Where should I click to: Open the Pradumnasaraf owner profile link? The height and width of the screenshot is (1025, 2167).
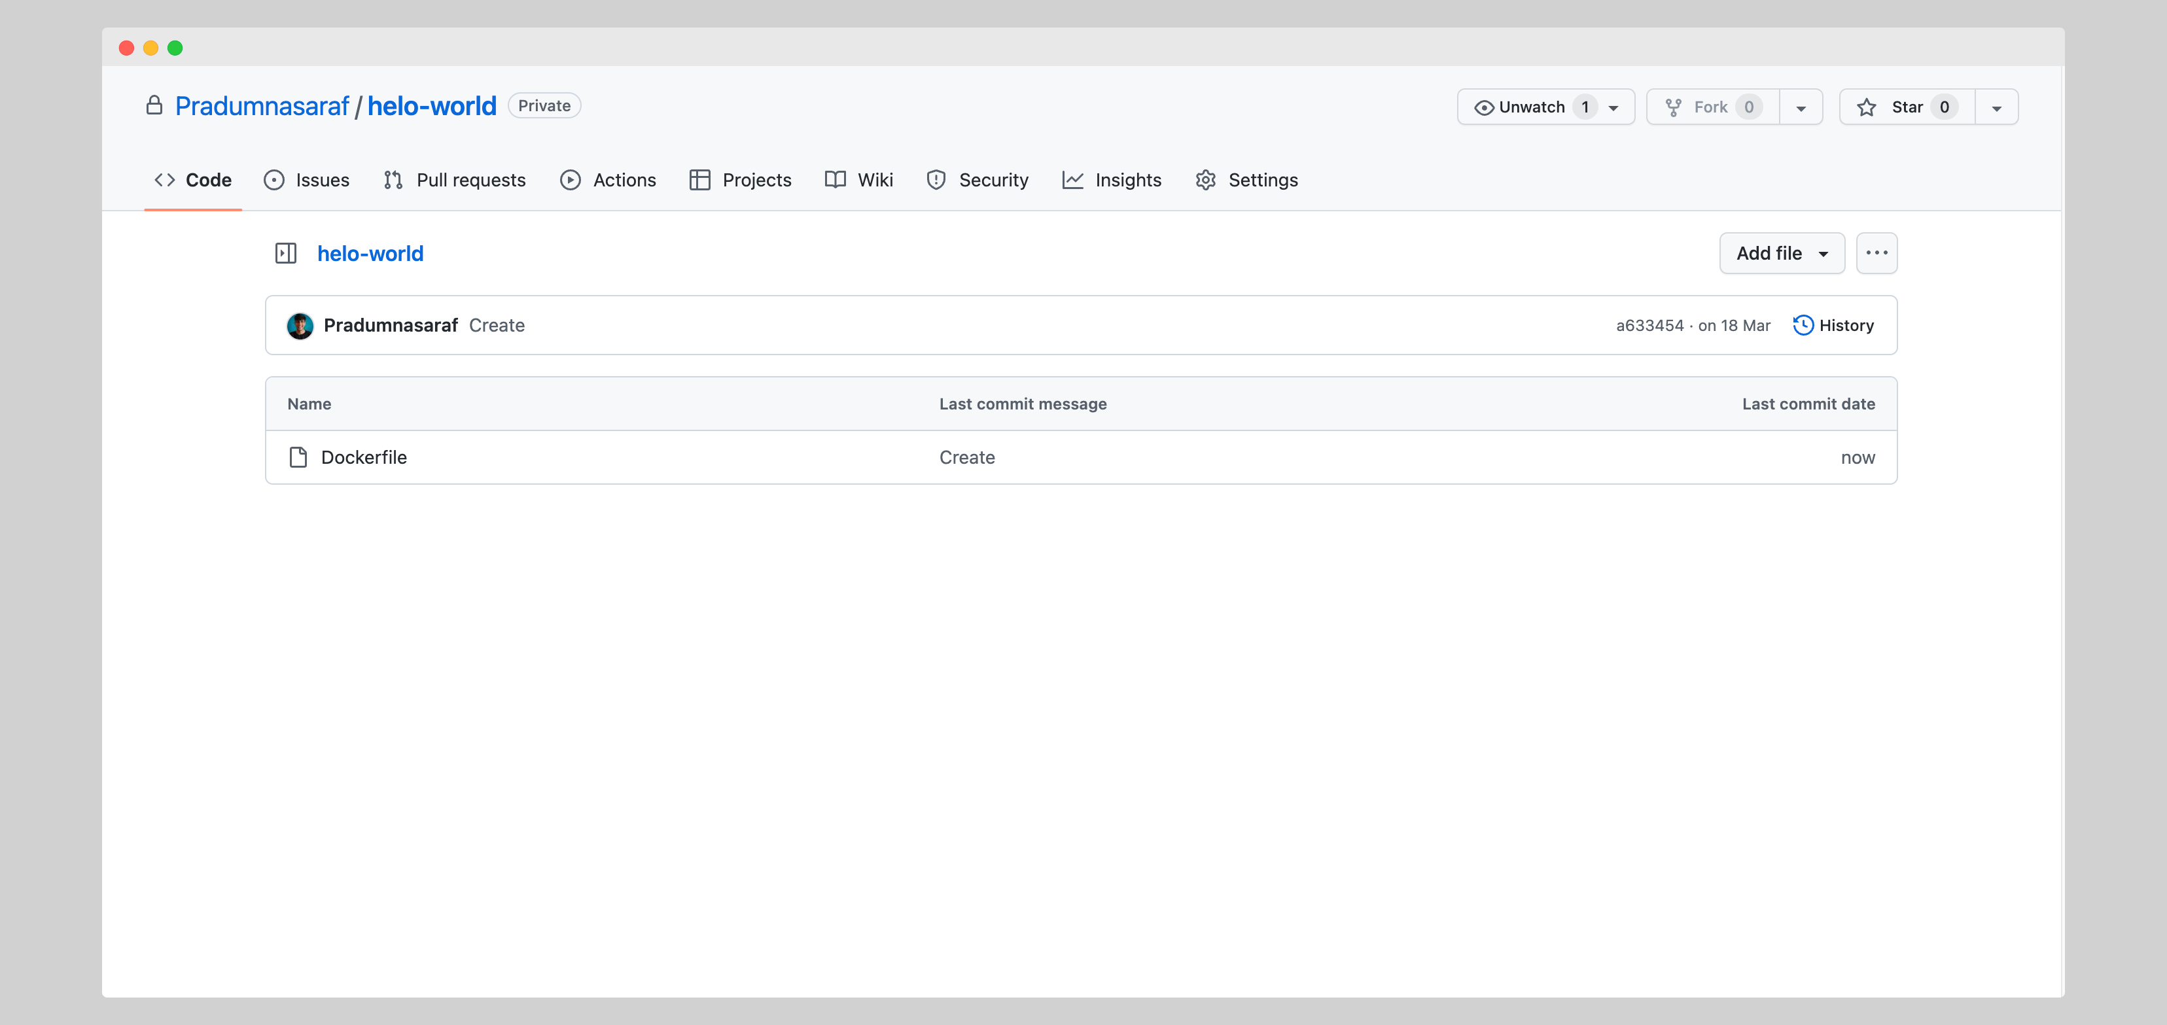[x=262, y=106]
